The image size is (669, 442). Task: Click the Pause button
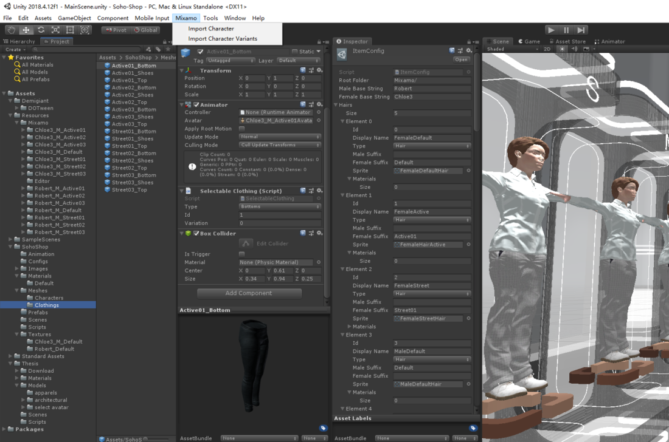click(x=566, y=30)
